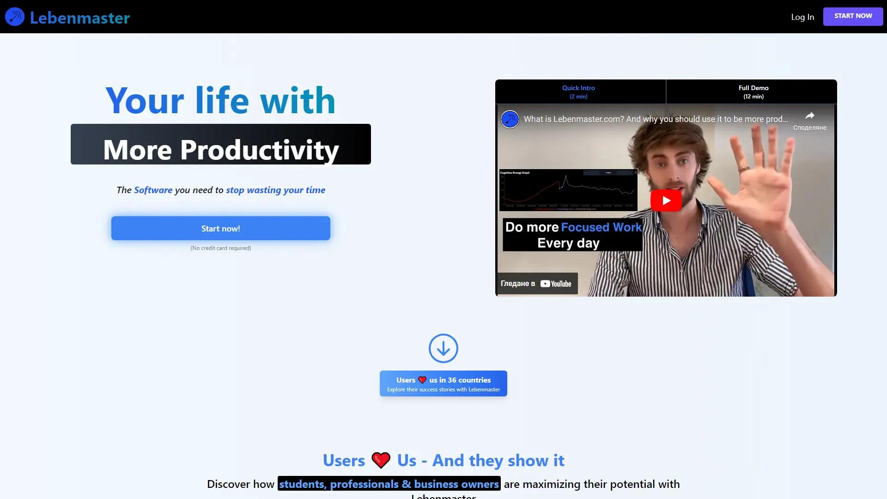Open the Log In page
887x499 pixels.
[x=802, y=17]
